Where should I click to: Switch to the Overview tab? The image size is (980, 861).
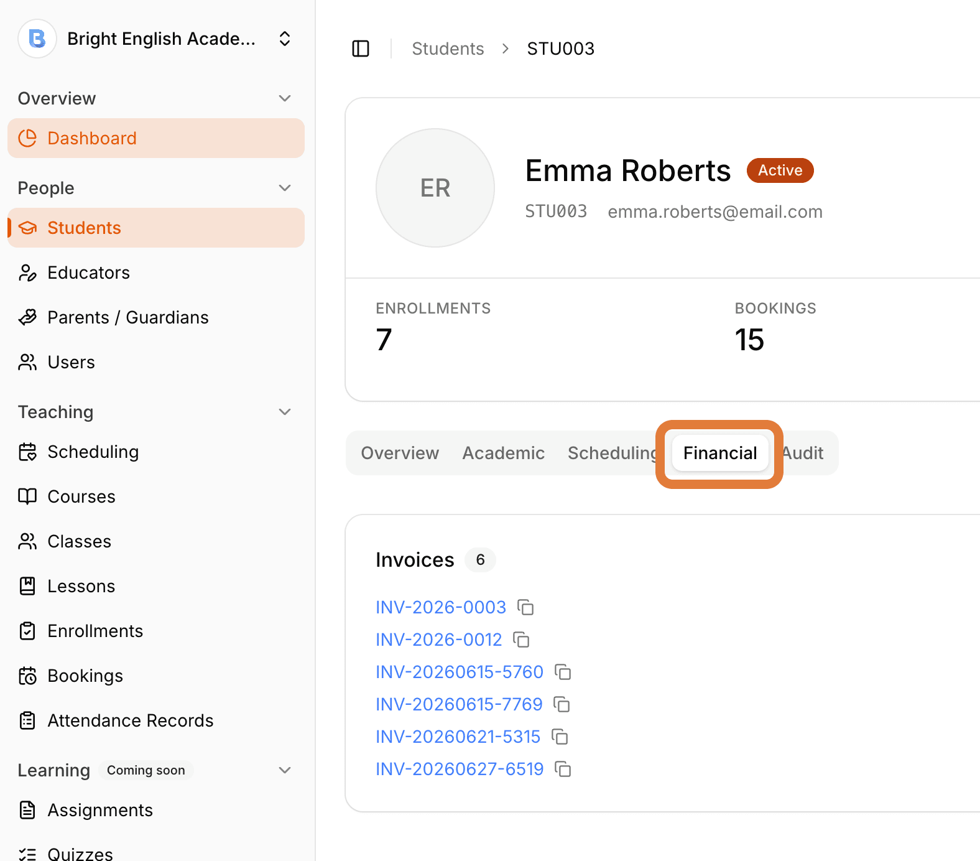(400, 453)
